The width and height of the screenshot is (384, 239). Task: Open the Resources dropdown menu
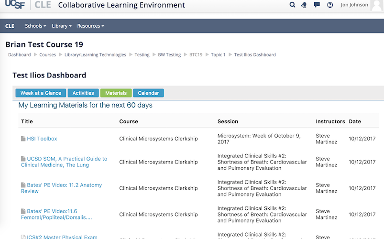pyautogui.click(x=90, y=26)
